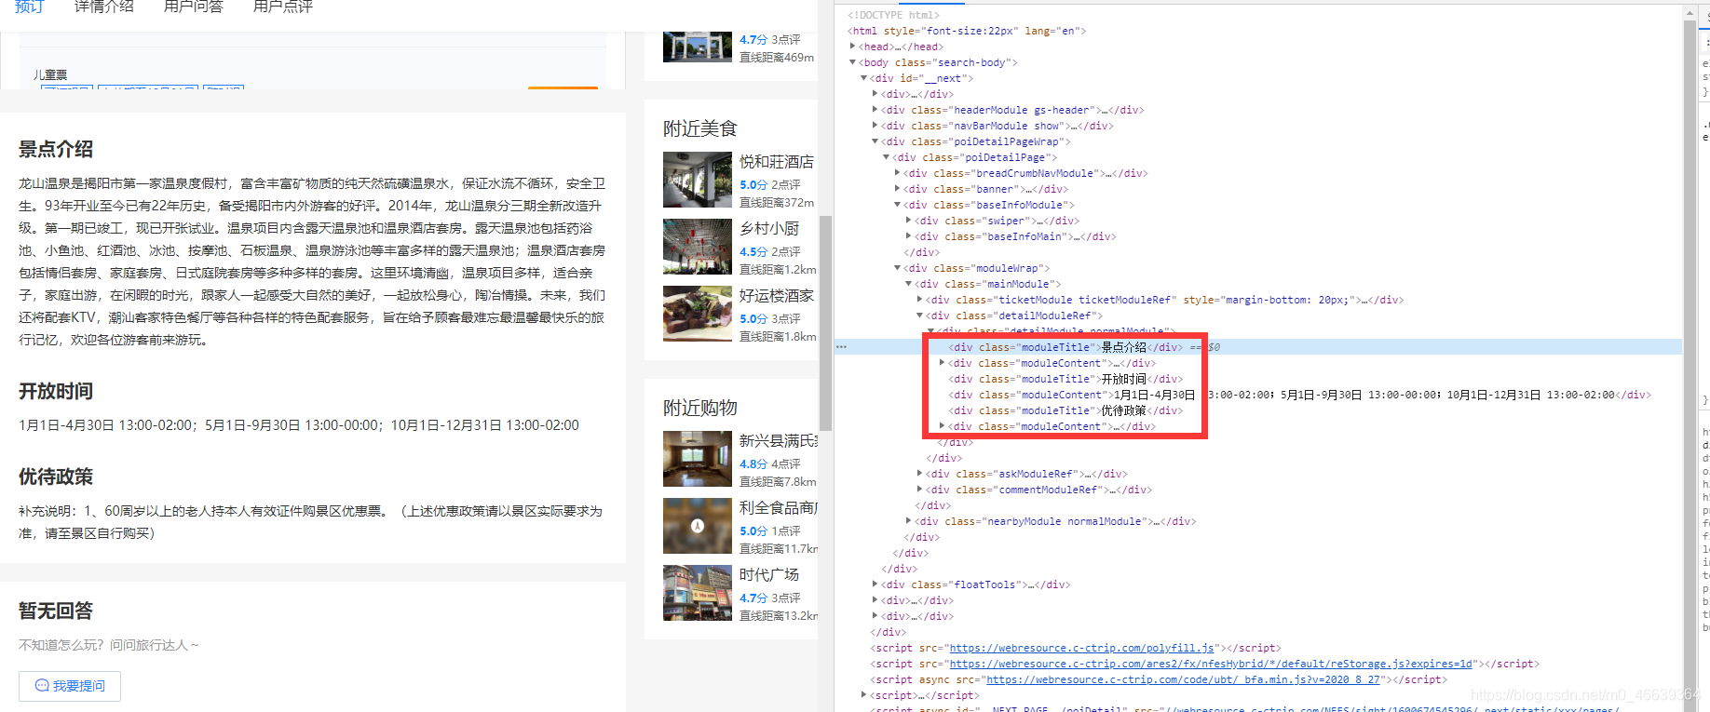
Task: Collapse the mainModule node
Action: coord(908,284)
